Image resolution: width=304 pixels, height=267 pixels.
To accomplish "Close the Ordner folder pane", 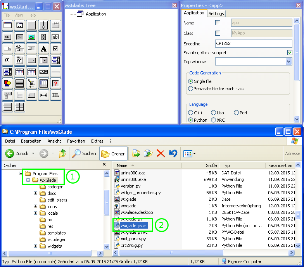I will tap(104, 164).
